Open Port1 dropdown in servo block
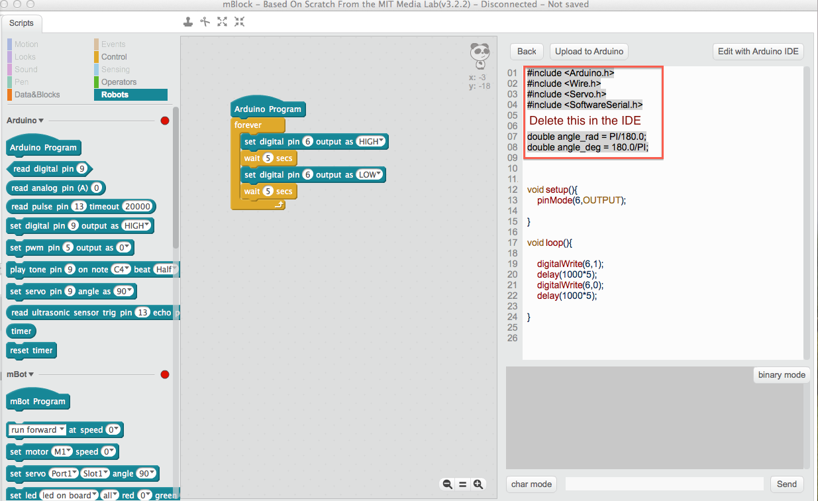 pos(62,474)
